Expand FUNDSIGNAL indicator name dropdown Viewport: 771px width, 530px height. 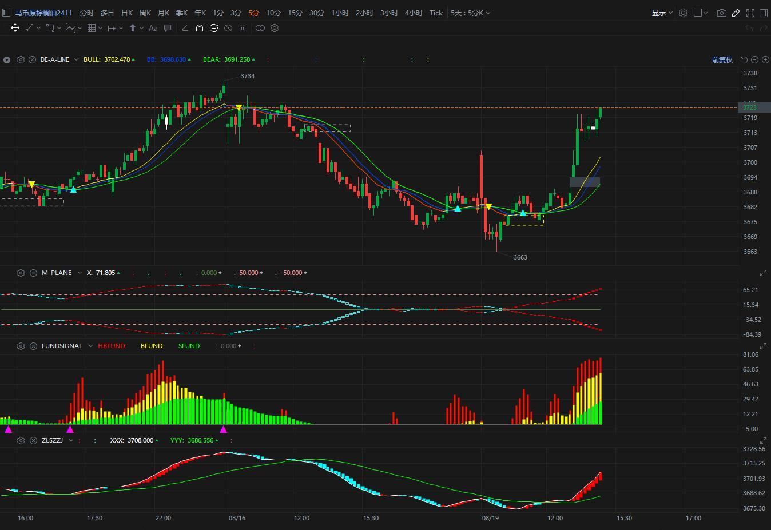pos(90,346)
